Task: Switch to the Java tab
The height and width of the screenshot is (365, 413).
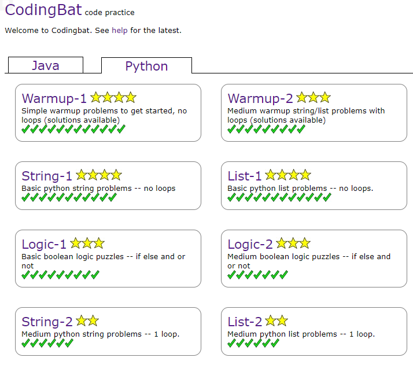Action: (45, 65)
